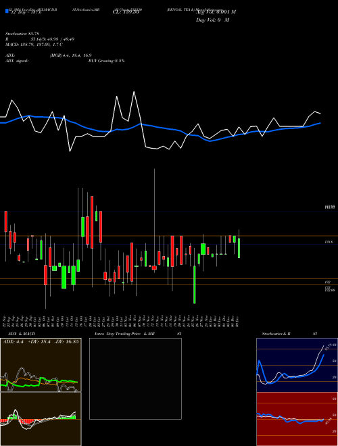
Task: Click the blue SMA legend square
Action: pos(7,11)
